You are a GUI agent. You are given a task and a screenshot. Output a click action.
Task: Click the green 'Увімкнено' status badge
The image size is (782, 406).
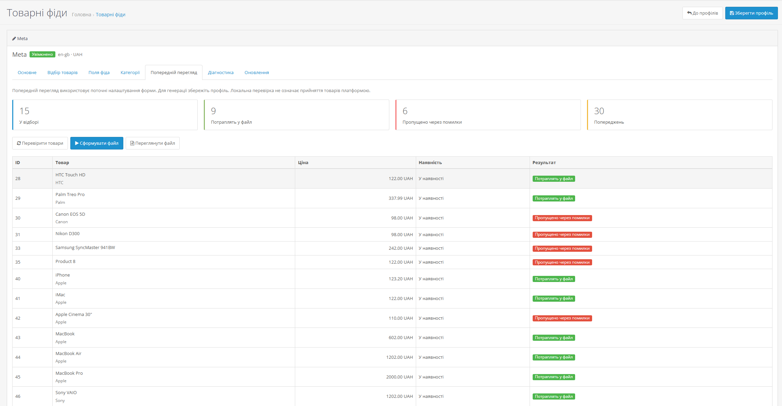coord(42,54)
